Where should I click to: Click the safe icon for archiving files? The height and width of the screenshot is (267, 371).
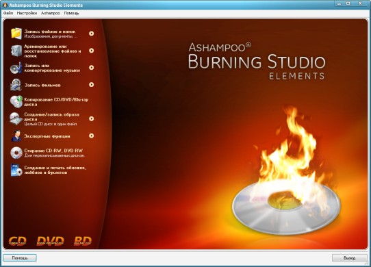tap(16, 51)
